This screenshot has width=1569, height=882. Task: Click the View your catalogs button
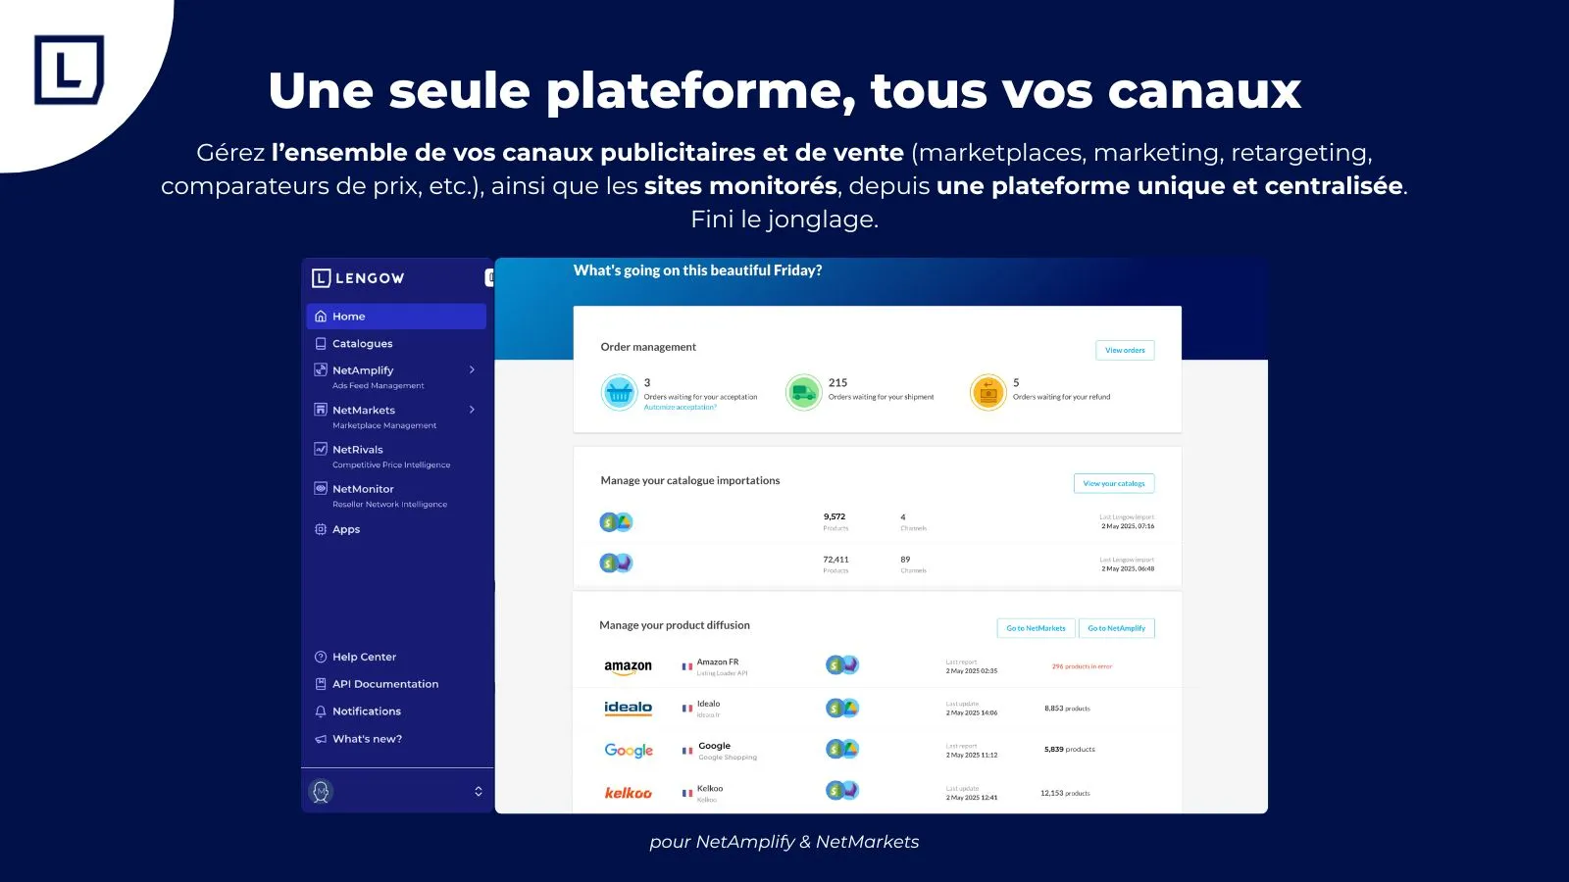(x=1114, y=483)
